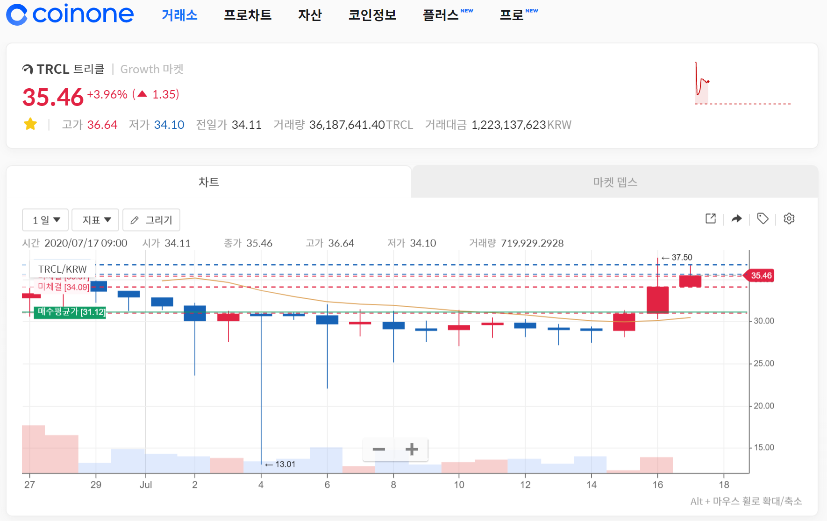Screen dimensions: 827x521
Task: Click the share arrow icon
Action: [x=737, y=218]
